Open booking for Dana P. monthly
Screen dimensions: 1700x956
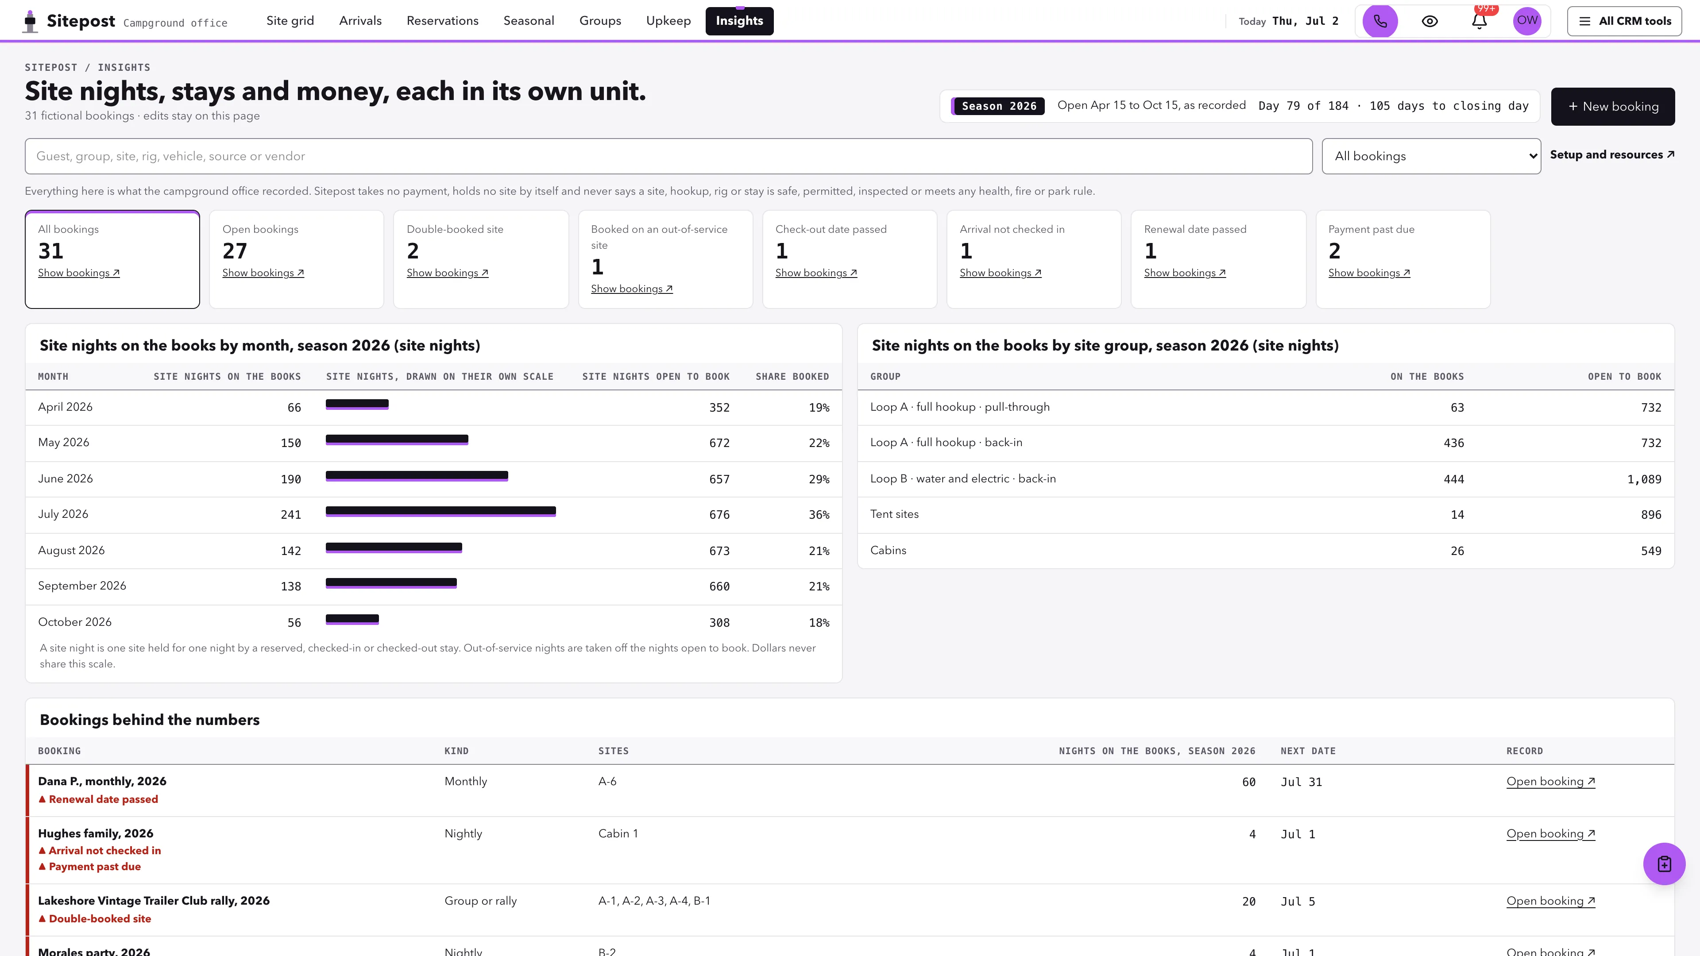[x=1550, y=781]
